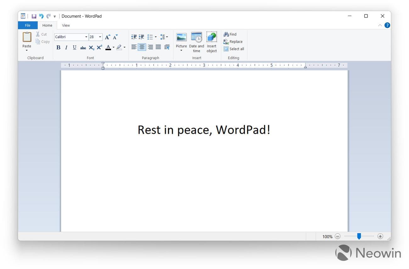Open the File menu
Image resolution: width=409 pixels, height=269 pixels.
tap(27, 25)
